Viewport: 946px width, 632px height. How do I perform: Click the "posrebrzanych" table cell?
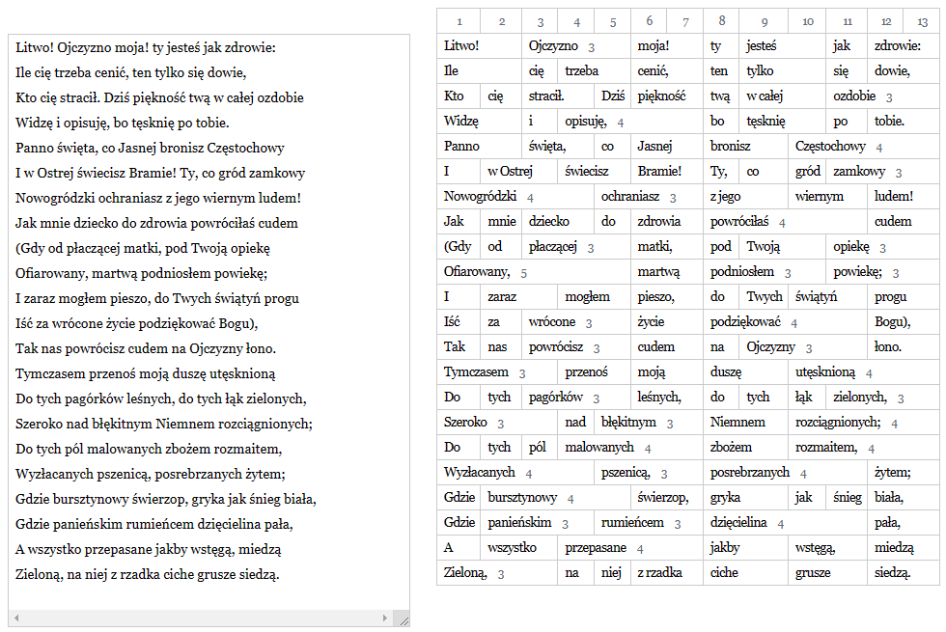[x=786, y=472]
